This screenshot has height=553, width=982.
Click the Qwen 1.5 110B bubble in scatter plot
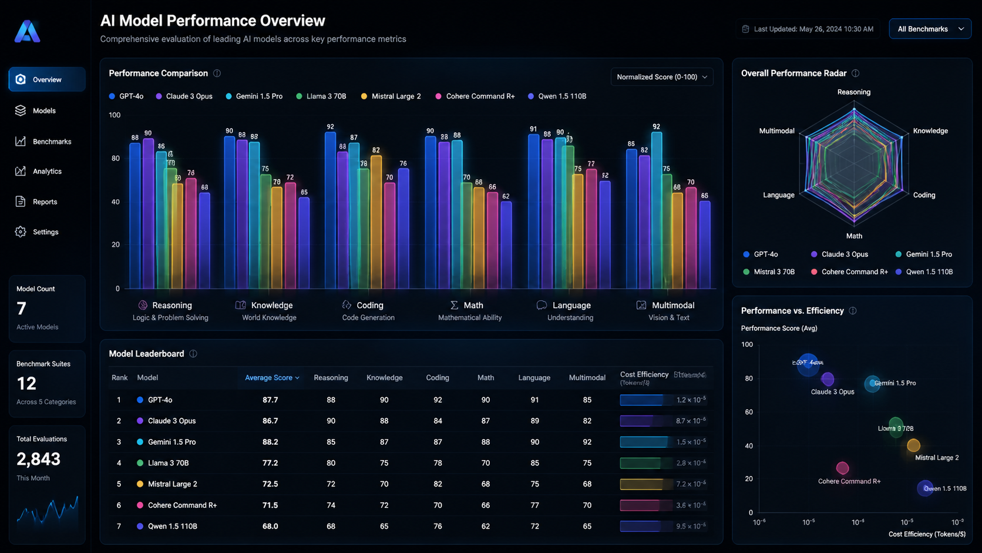tap(925, 488)
